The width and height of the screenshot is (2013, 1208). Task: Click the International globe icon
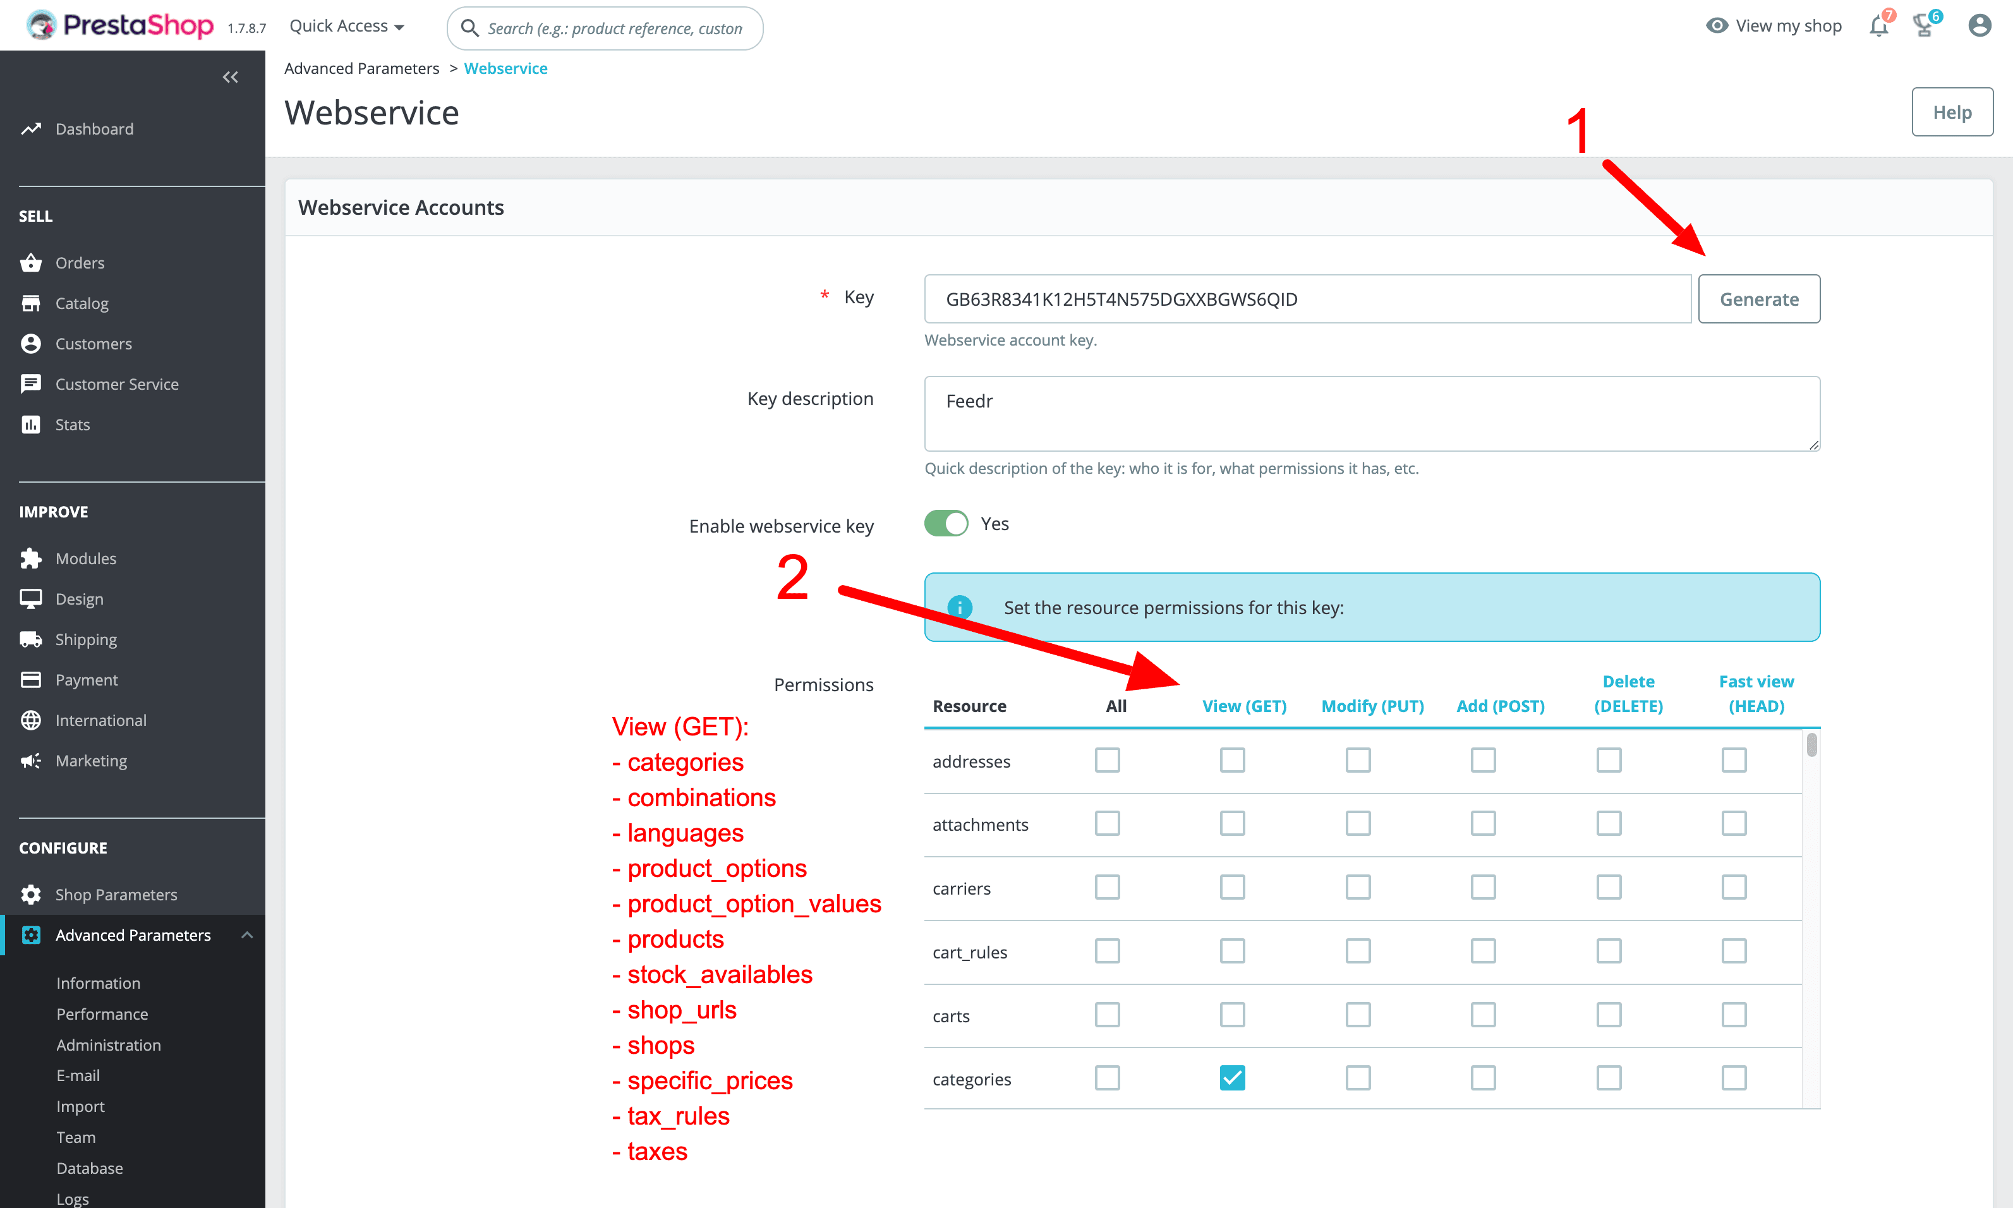pos(31,720)
